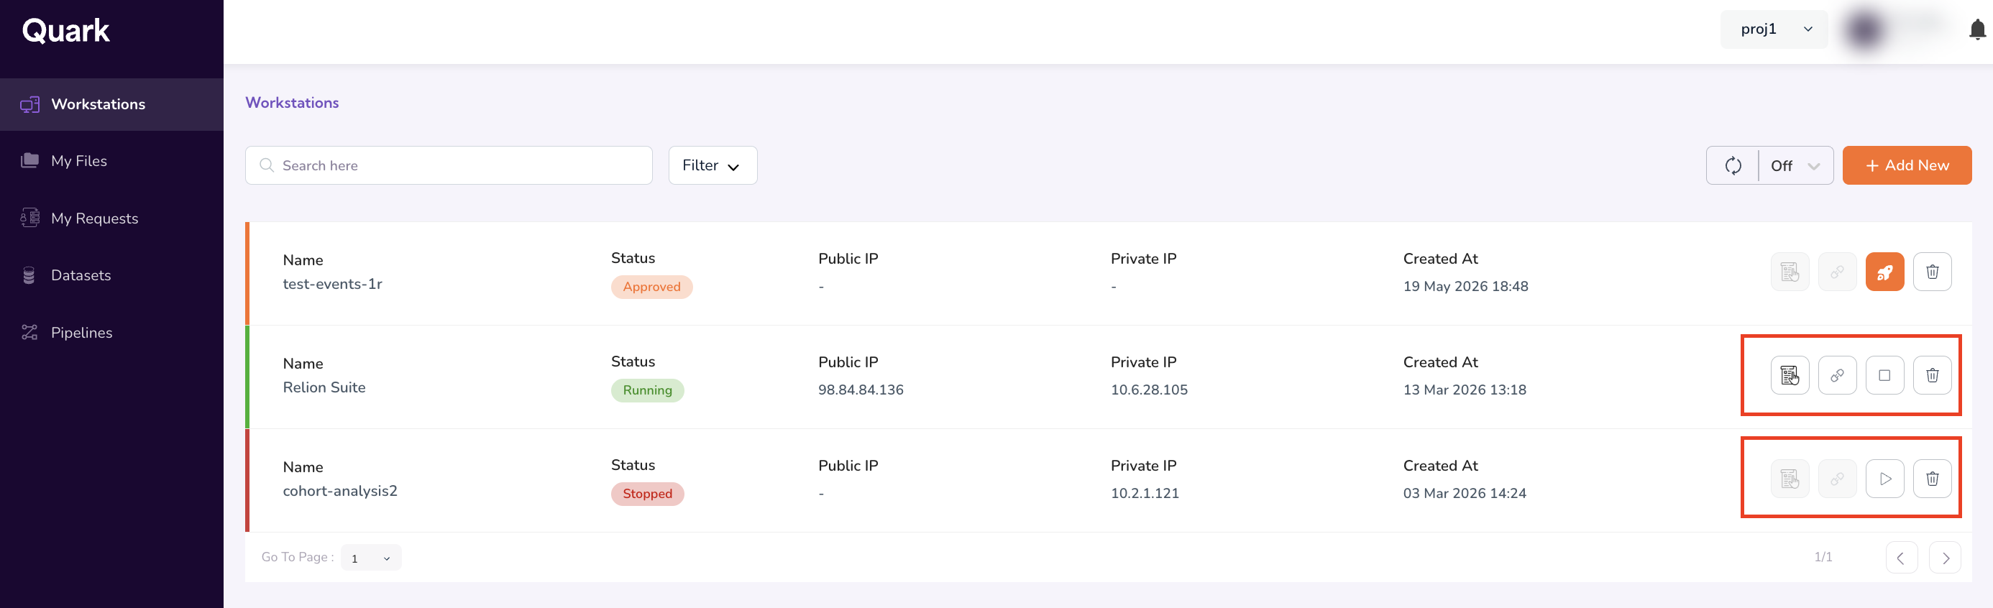This screenshot has width=1993, height=608.
Task: Open the auto-refresh Off dropdown
Action: click(x=1796, y=165)
